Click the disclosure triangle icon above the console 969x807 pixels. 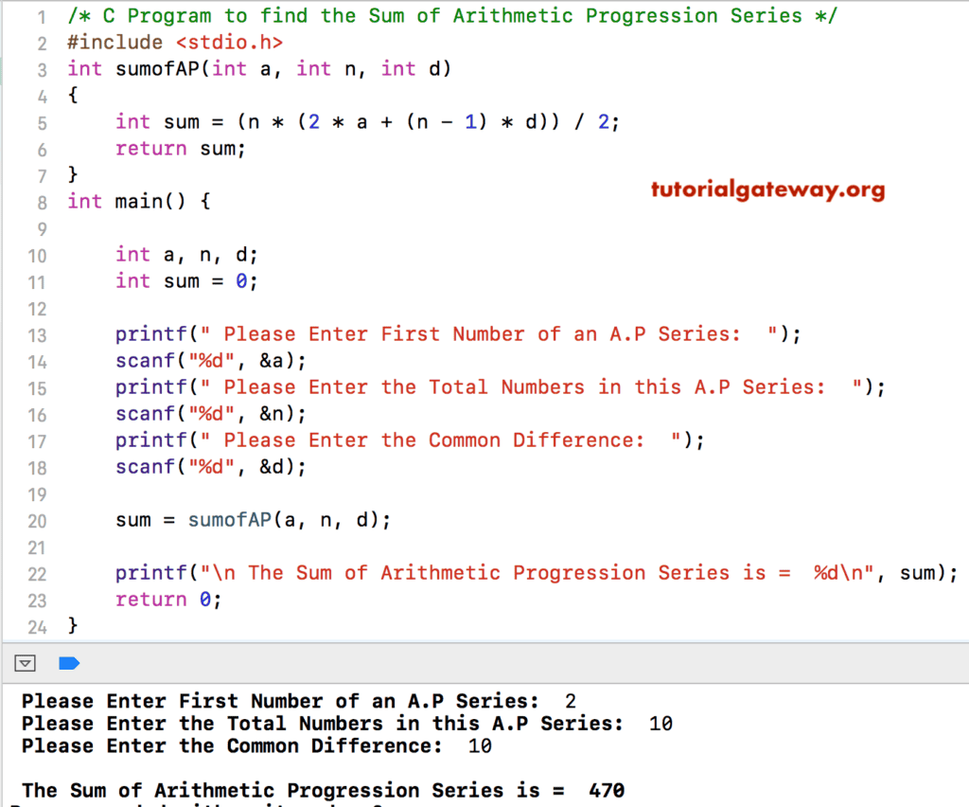[x=25, y=663]
